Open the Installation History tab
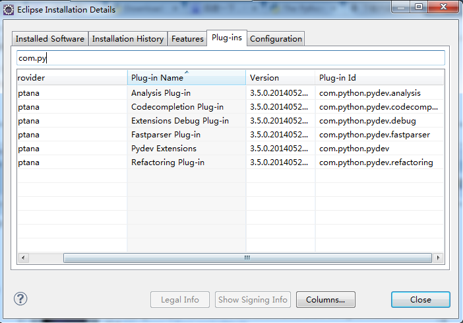Viewport: 463px width, 323px height. tap(128, 39)
